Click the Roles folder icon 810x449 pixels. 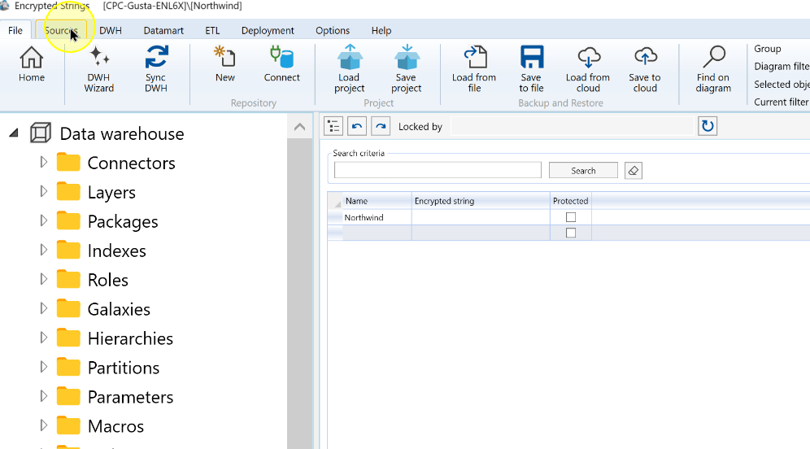[68, 279]
